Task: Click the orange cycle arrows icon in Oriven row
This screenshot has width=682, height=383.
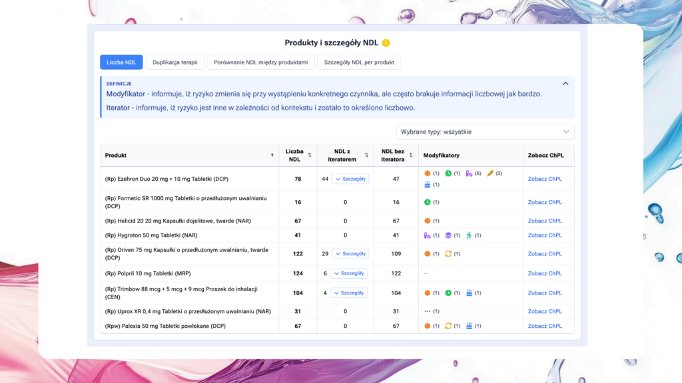Action: [x=448, y=254]
